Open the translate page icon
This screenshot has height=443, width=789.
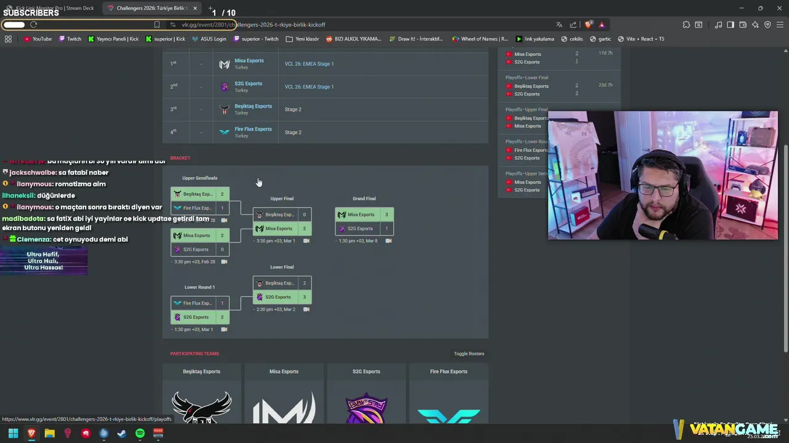click(559, 25)
